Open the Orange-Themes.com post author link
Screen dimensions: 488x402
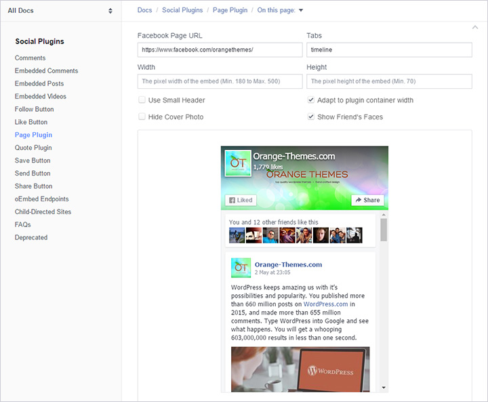point(288,264)
